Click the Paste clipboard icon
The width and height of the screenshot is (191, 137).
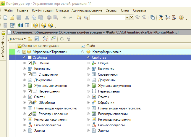coord(41,17)
